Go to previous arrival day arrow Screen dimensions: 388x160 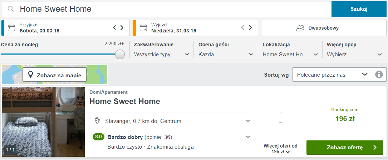(x=114, y=27)
